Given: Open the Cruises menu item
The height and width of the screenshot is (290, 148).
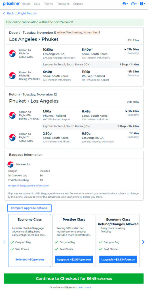Looking at the screenshot, I should [78, 4].
